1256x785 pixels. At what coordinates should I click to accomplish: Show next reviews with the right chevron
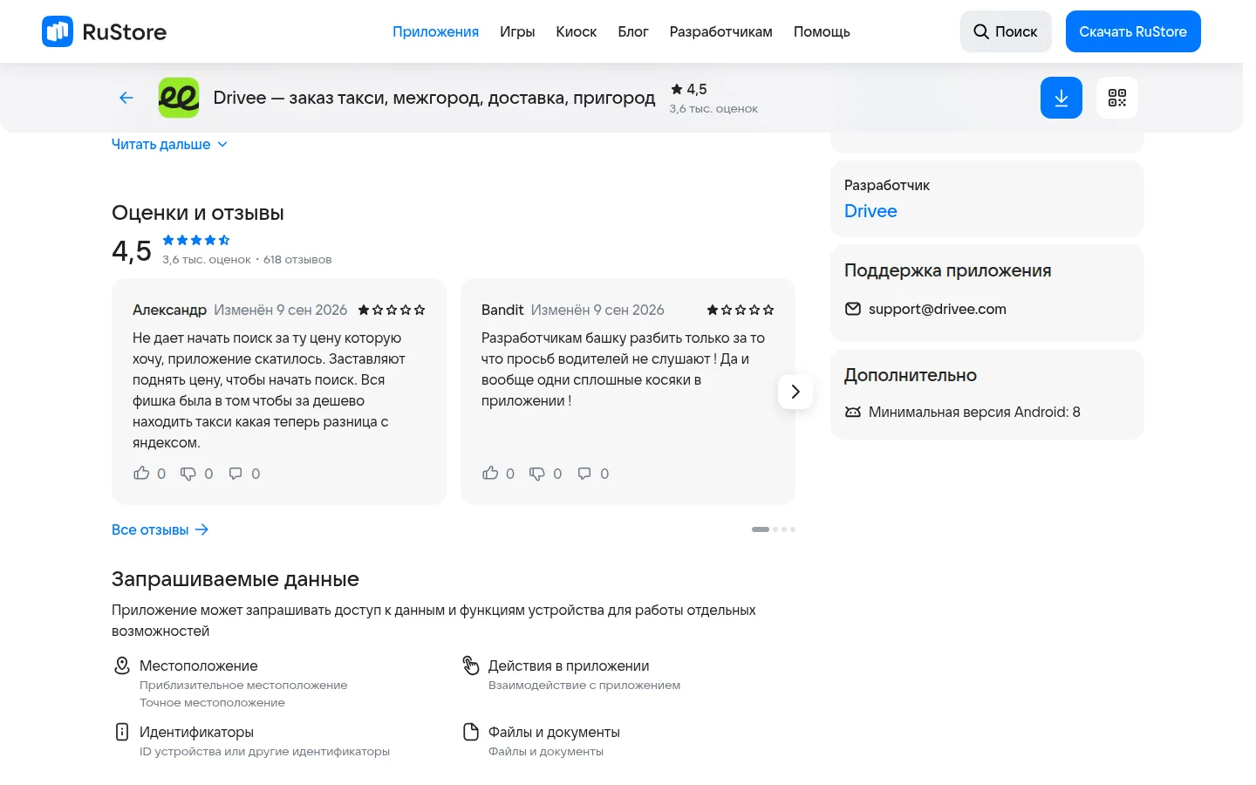click(795, 392)
